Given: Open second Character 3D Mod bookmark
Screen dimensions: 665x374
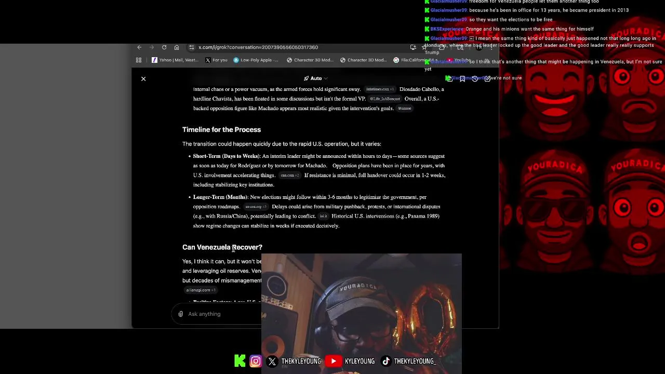Looking at the screenshot, I should [x=363, y=60].
